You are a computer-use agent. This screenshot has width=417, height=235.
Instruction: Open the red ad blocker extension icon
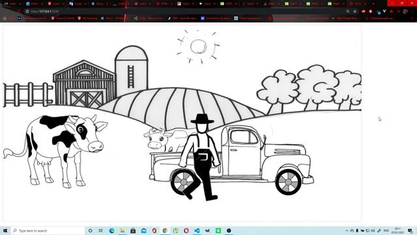[x=364, y=11]
